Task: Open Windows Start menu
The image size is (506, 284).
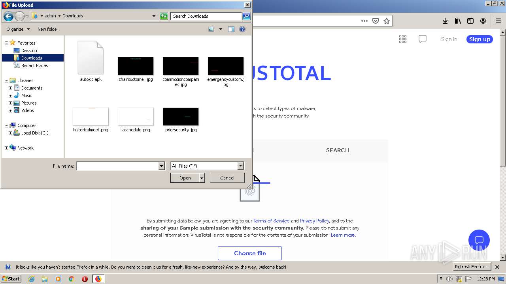Action: [x=11, y=278]
